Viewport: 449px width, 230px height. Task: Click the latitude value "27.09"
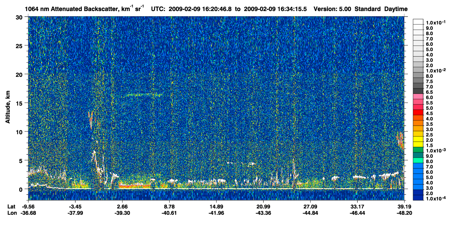[x=311, y=207]
